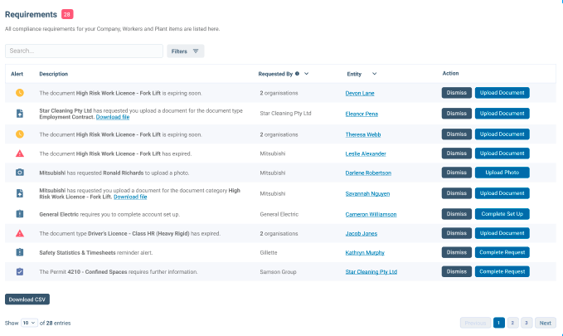This screenshot has height=336, width=563.
Task: Open the Filters button
Action: (185, 51)
